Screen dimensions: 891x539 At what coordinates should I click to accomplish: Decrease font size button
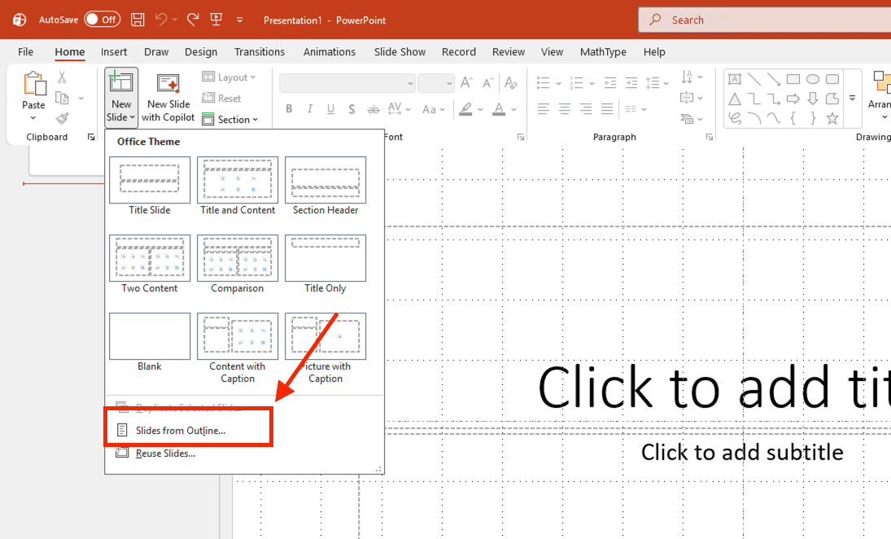[x=487, y=82]
